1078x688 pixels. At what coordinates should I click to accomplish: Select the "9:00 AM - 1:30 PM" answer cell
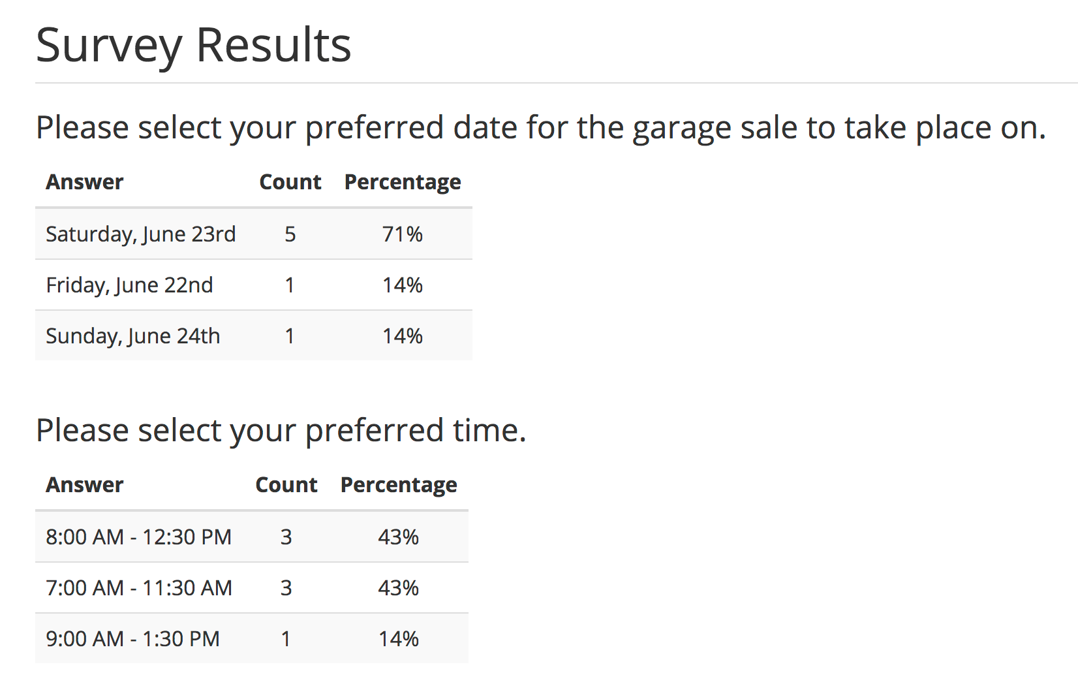coord(132,639)
